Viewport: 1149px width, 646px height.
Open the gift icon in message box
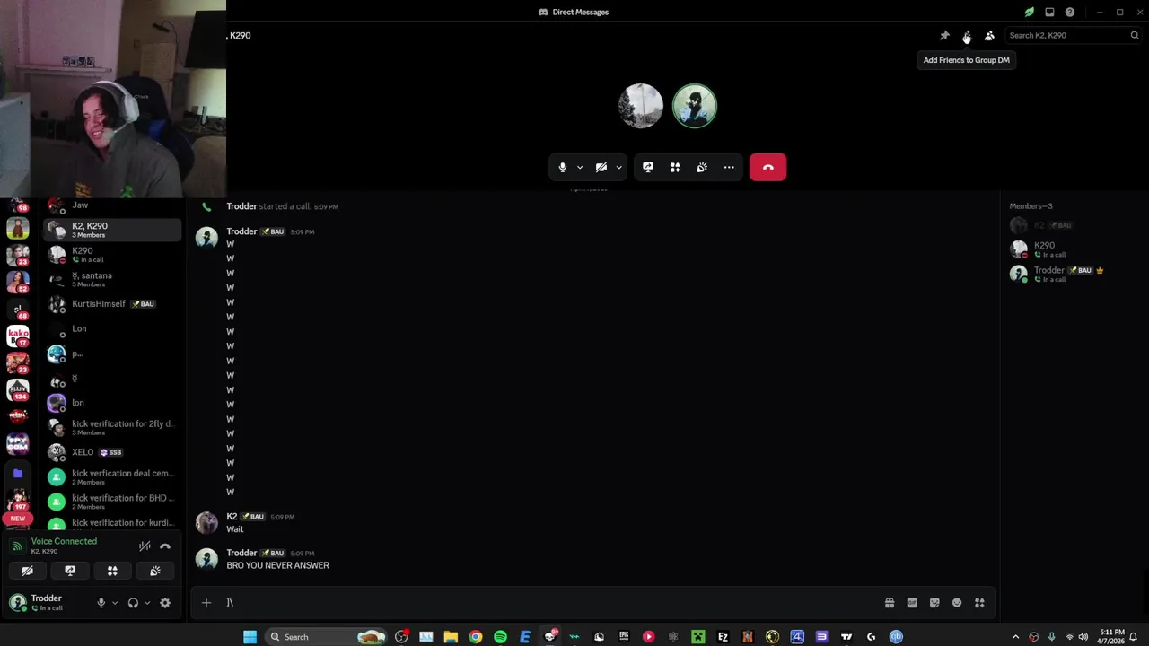890,603
